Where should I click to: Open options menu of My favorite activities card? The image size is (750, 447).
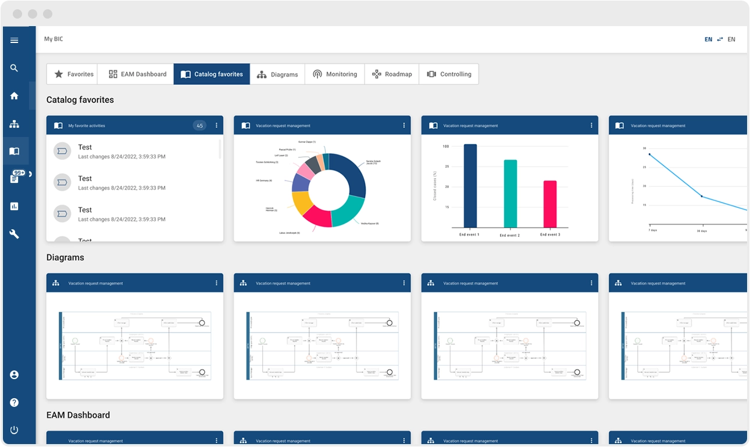(217, 125)
